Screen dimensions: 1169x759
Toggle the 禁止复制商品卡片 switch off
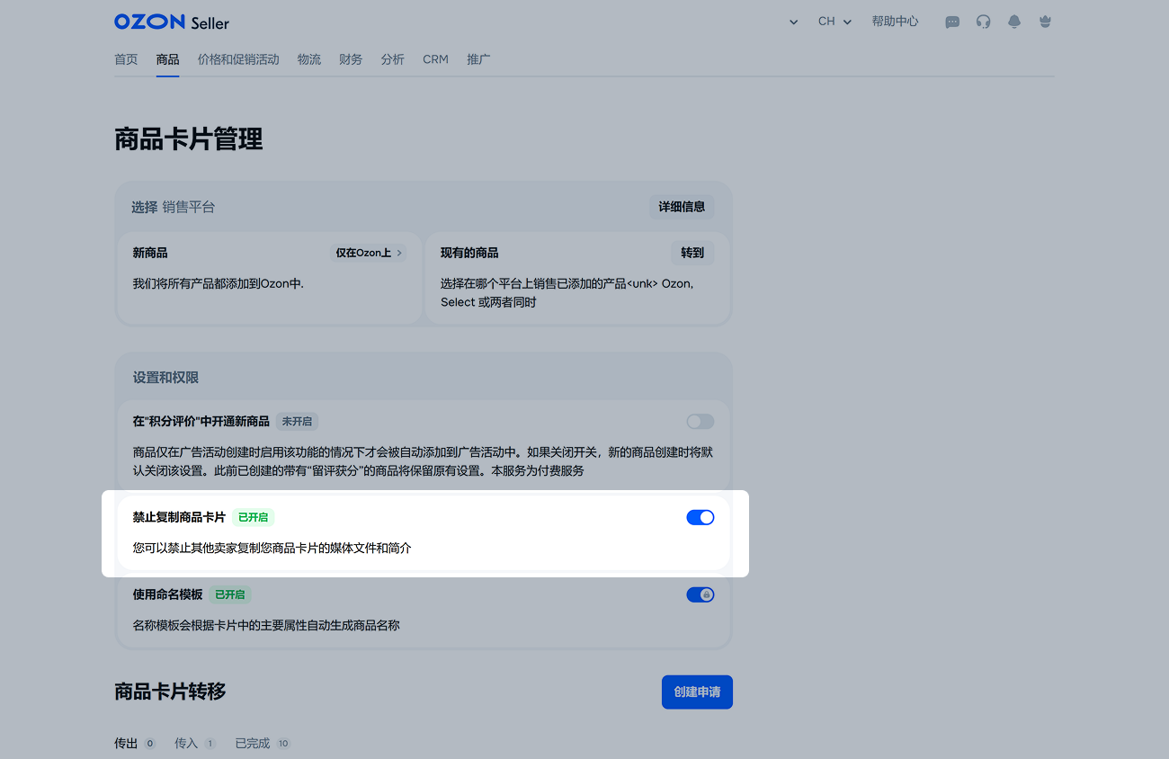[x=700, y=517]
